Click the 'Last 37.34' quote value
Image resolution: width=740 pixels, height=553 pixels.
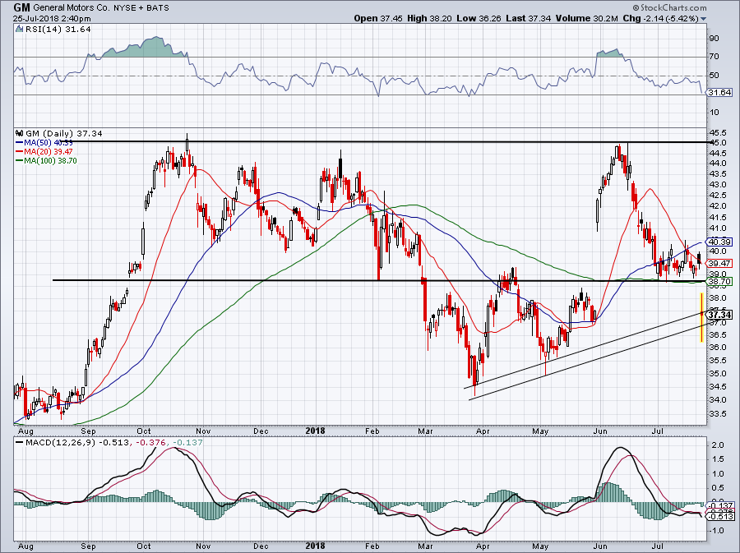(529, 18)
